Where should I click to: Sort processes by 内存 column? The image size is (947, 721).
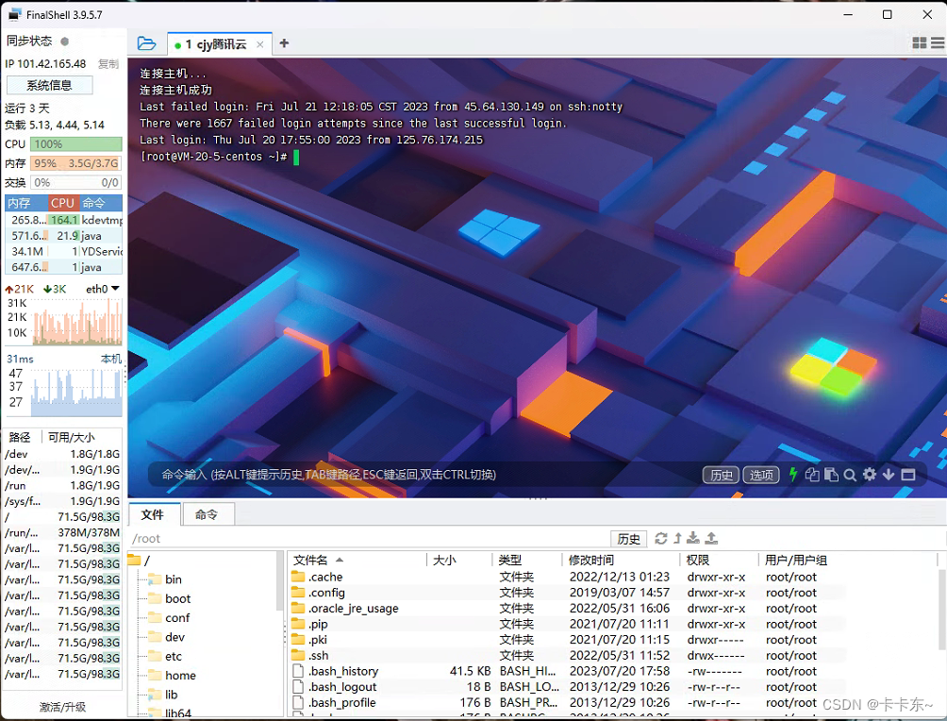pyautogui.click(x=26, y=203)
